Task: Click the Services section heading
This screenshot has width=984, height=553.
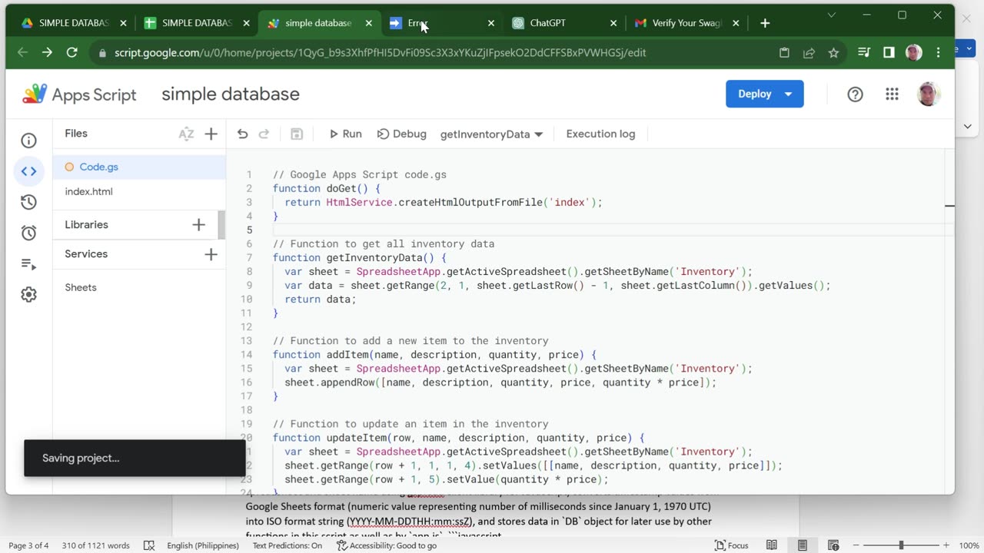Action: click(86, 254)
